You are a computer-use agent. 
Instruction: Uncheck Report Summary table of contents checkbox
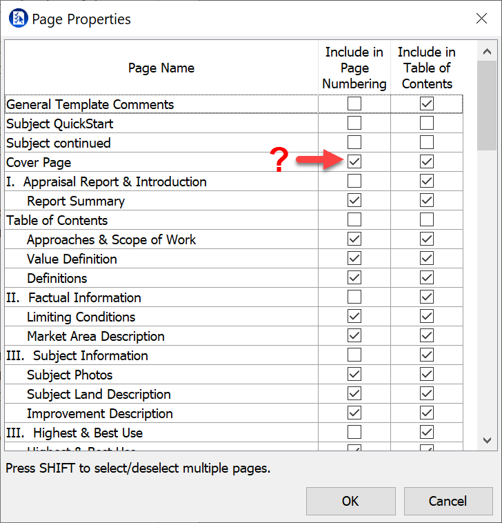click(427, 201)
